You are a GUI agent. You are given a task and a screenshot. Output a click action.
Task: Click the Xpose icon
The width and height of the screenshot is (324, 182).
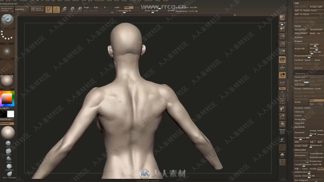[282, 162]
